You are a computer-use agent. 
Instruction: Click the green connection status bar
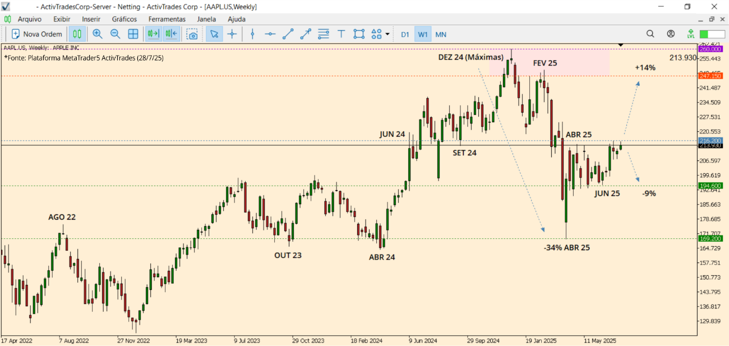pos(712,34)
